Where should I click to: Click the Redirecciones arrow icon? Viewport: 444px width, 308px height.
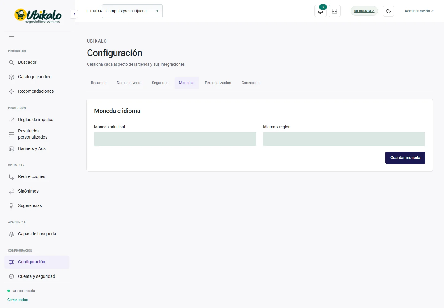[x=11, y=177]
